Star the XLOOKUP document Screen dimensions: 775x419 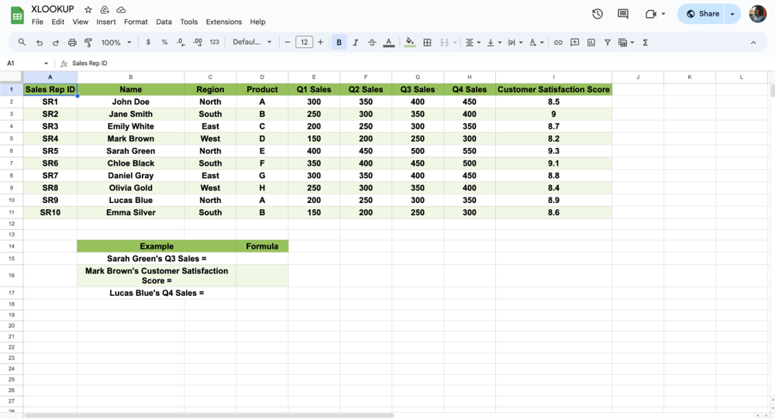click(x=88, y=9)
